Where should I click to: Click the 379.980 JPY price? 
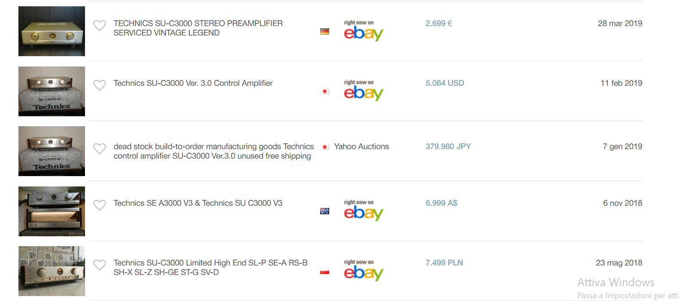point(448,146)
